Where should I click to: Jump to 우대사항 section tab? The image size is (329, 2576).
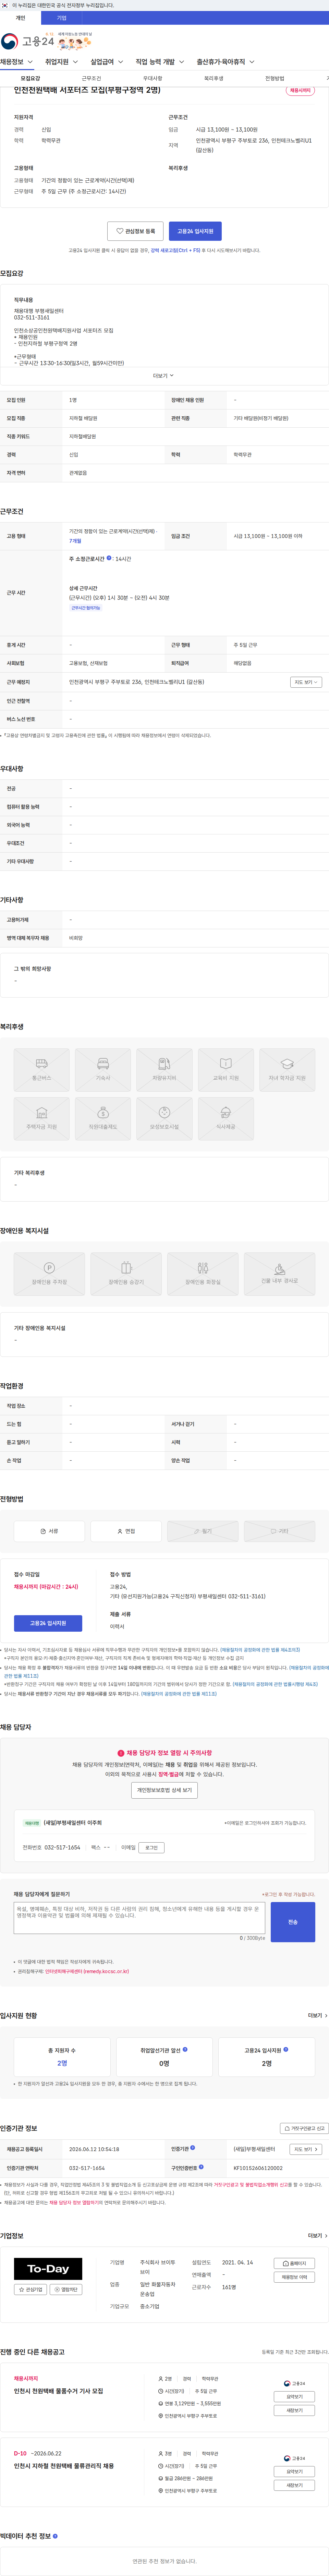point(153,78)
